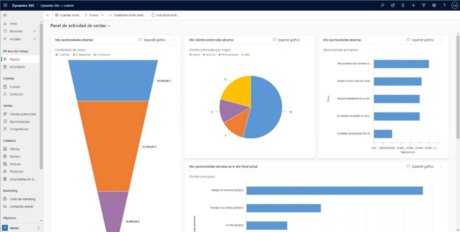Click the Actividades sidebar icon
Screen dimensions: 460x232
pyautogui.click(x=5, y=67)
